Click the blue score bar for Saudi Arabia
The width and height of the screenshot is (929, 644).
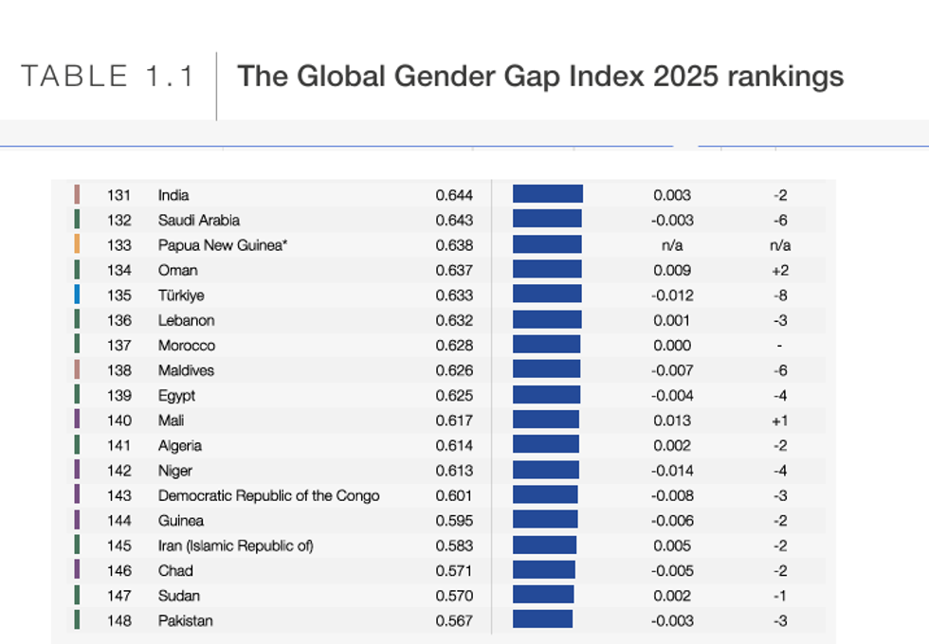tap(547, 220)
